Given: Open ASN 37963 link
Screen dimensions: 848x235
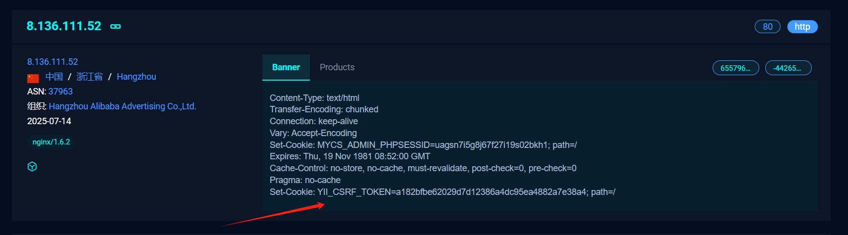Looking at the screenshot, I should pos(61,92).
